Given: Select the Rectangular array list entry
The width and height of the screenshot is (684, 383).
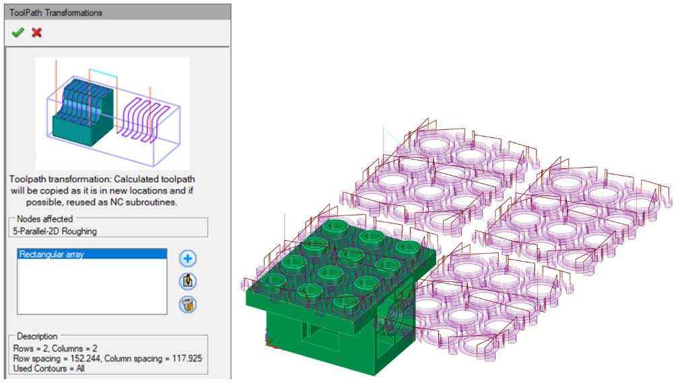Looking at the screenshot, I should [x=92, y=254].
